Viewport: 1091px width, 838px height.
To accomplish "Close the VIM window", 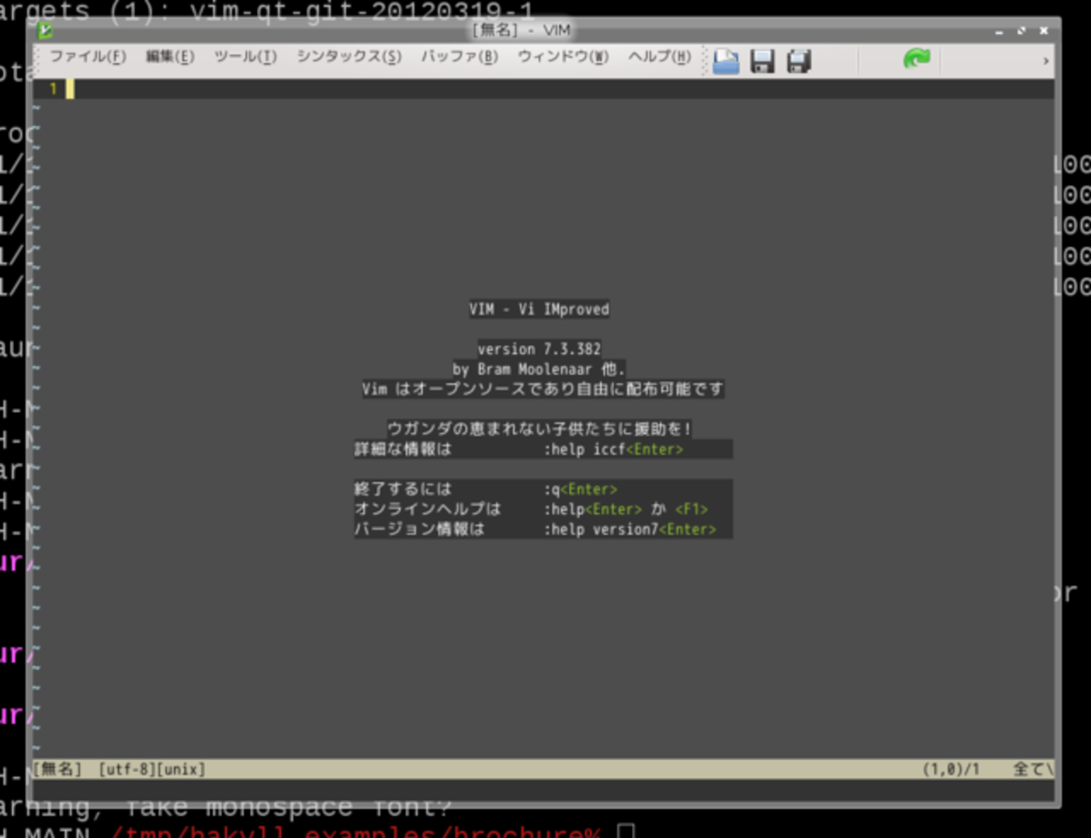I will 1044,31.
